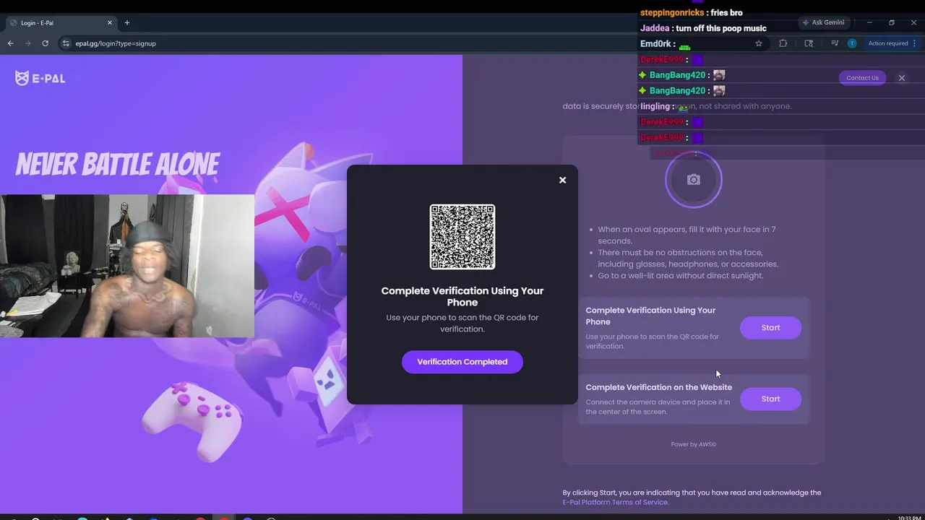Click chat username steppingonricks

click(x=673, y=13)
